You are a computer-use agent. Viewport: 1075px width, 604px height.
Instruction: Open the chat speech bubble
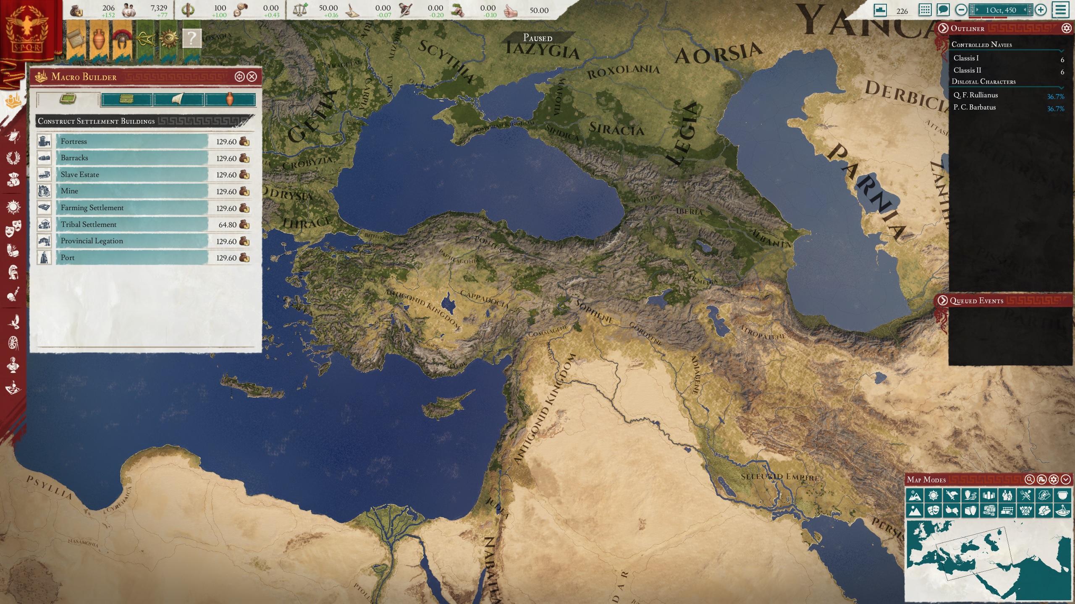943,10
